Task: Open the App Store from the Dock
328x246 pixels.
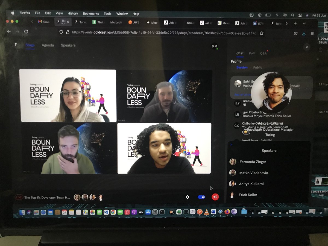Action: (148, 212)
